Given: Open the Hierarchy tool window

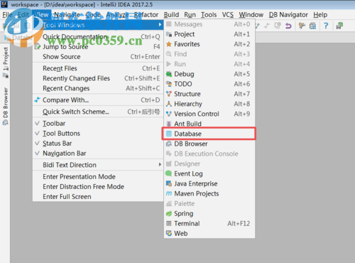Looking at the screenshot, I should coord(209,104).
